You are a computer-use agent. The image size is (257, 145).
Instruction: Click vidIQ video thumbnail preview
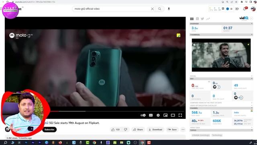tap(221, 55)
